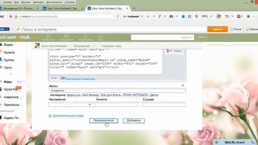258x145 pixels.
Task: Select the формулы recent tag
Action: 74,95
